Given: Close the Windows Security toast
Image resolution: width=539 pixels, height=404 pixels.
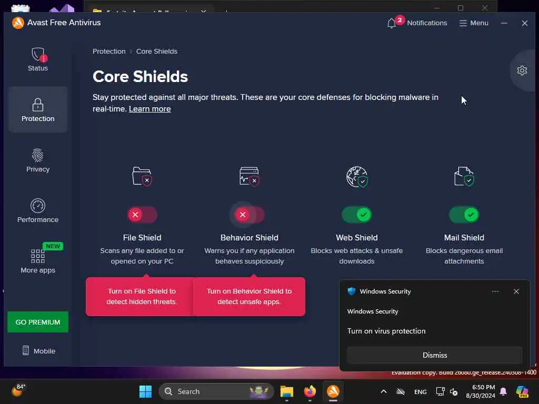Looking at the screenshot, I should 516,291.
